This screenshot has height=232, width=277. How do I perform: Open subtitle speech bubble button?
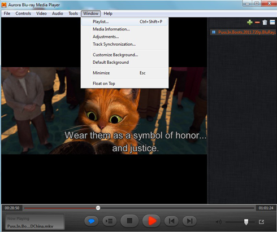(x=92, y=221)
